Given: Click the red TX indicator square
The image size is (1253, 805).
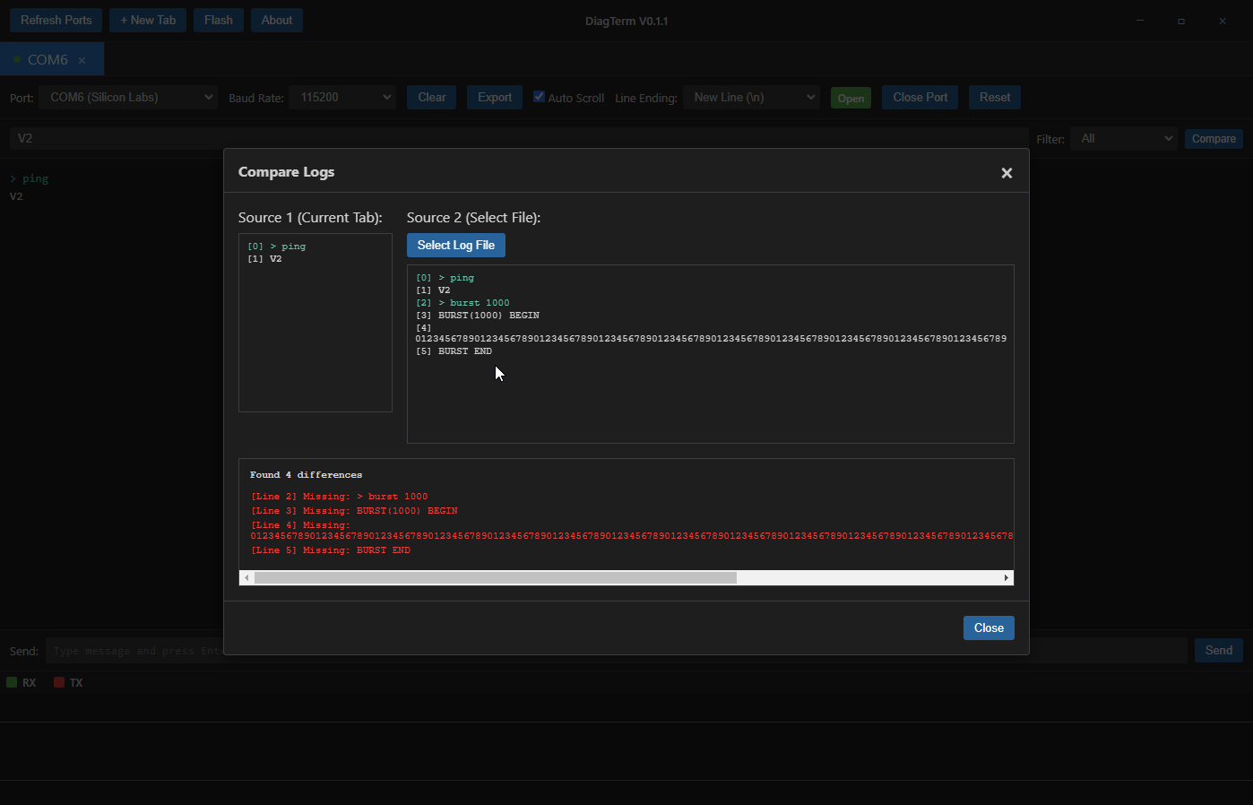Looking at the screenshot, I should coord(59,682).
